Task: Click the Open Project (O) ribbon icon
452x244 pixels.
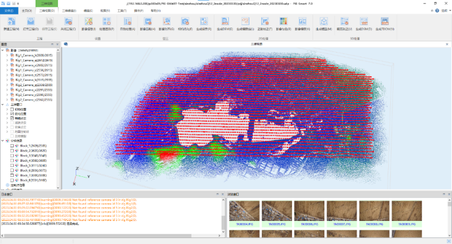Action: tap(30, 21)
